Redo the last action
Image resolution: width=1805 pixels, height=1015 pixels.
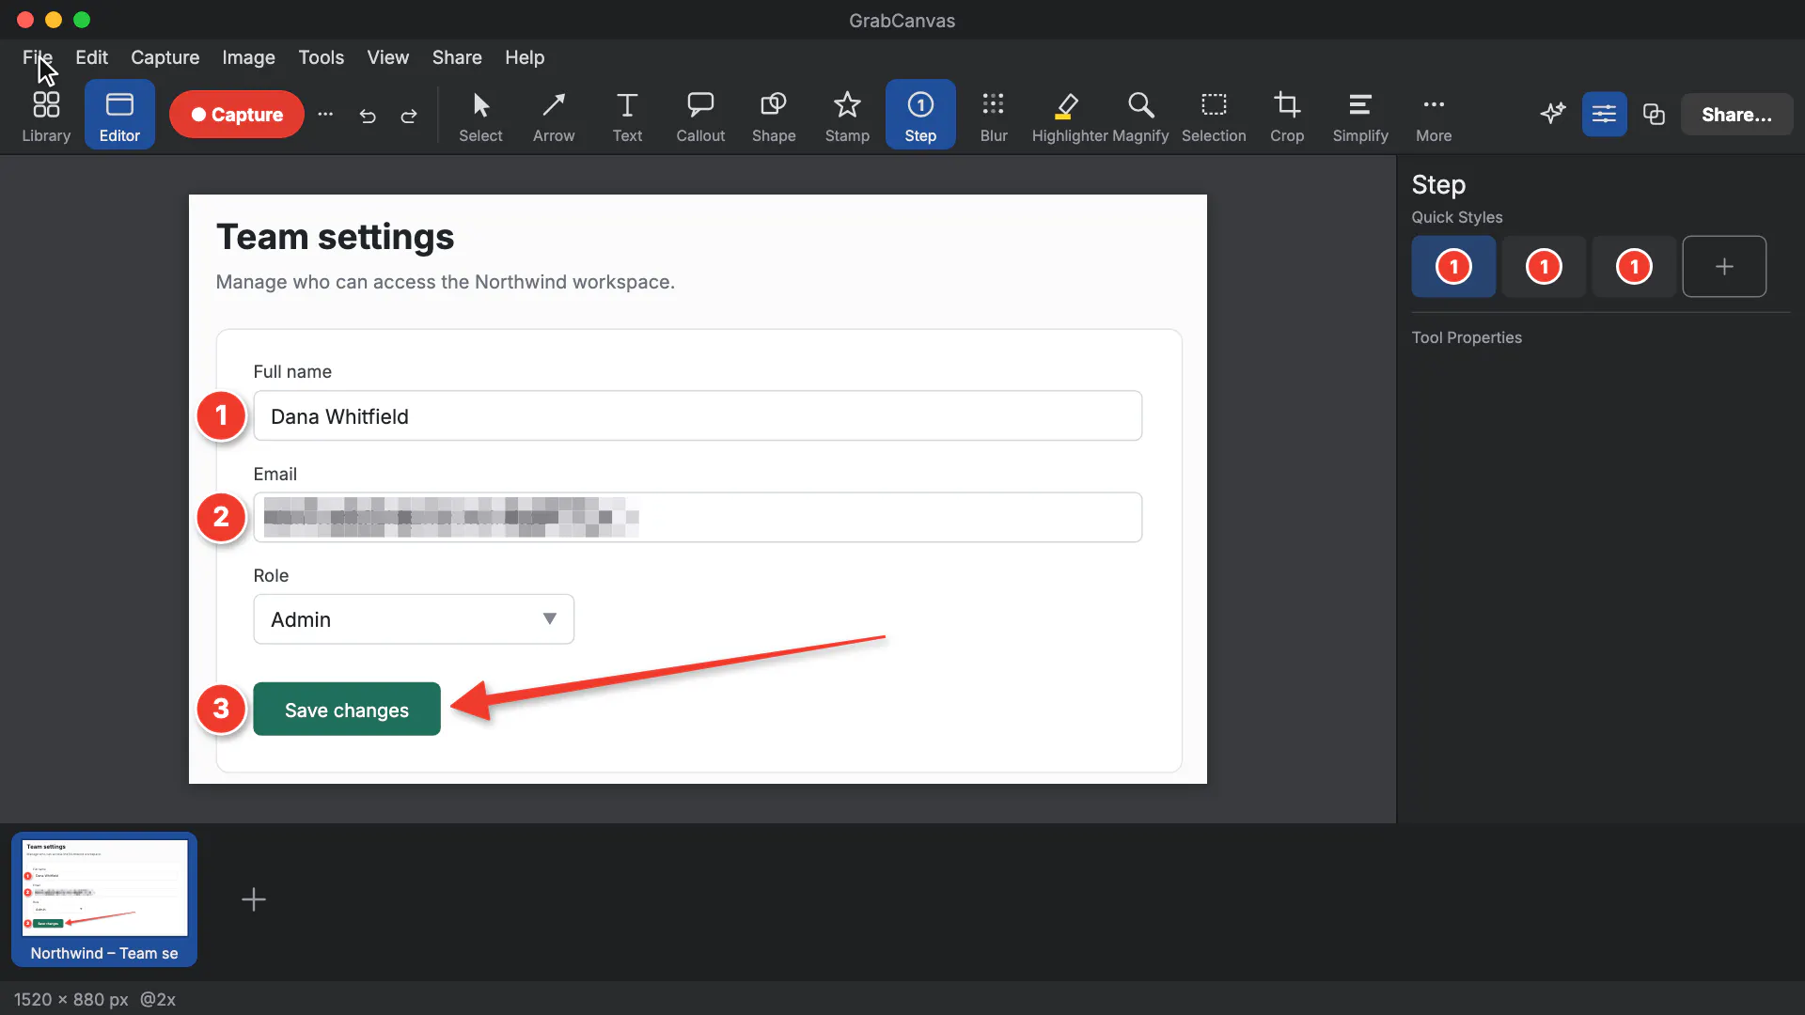click(x=409, y=116)
